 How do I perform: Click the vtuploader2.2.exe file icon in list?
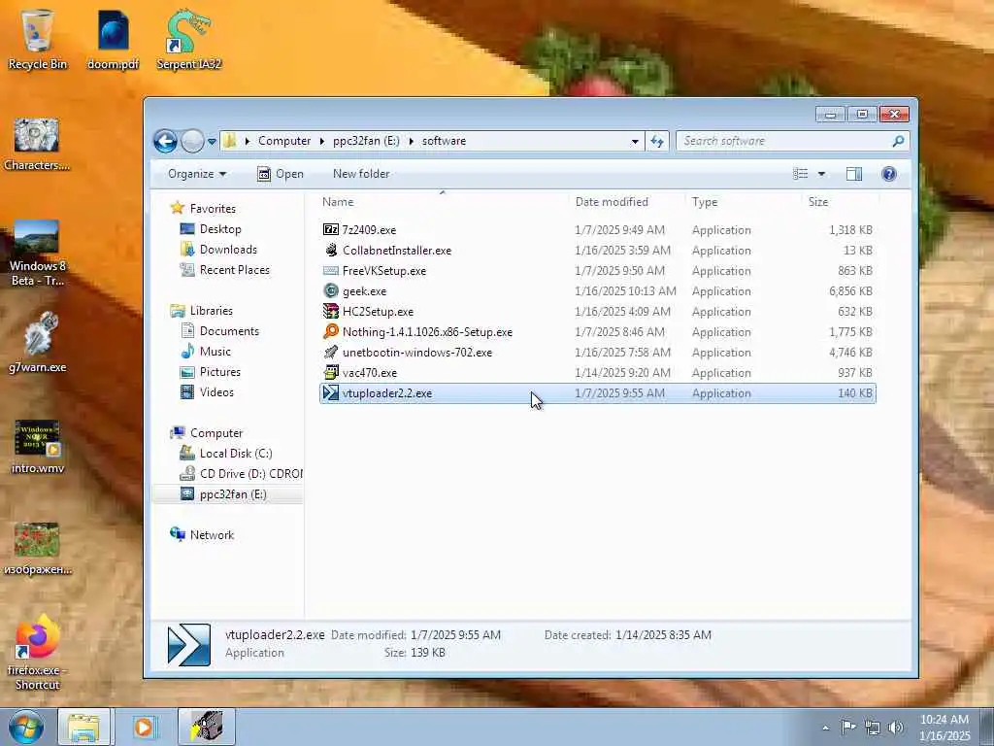click(331, 392)
